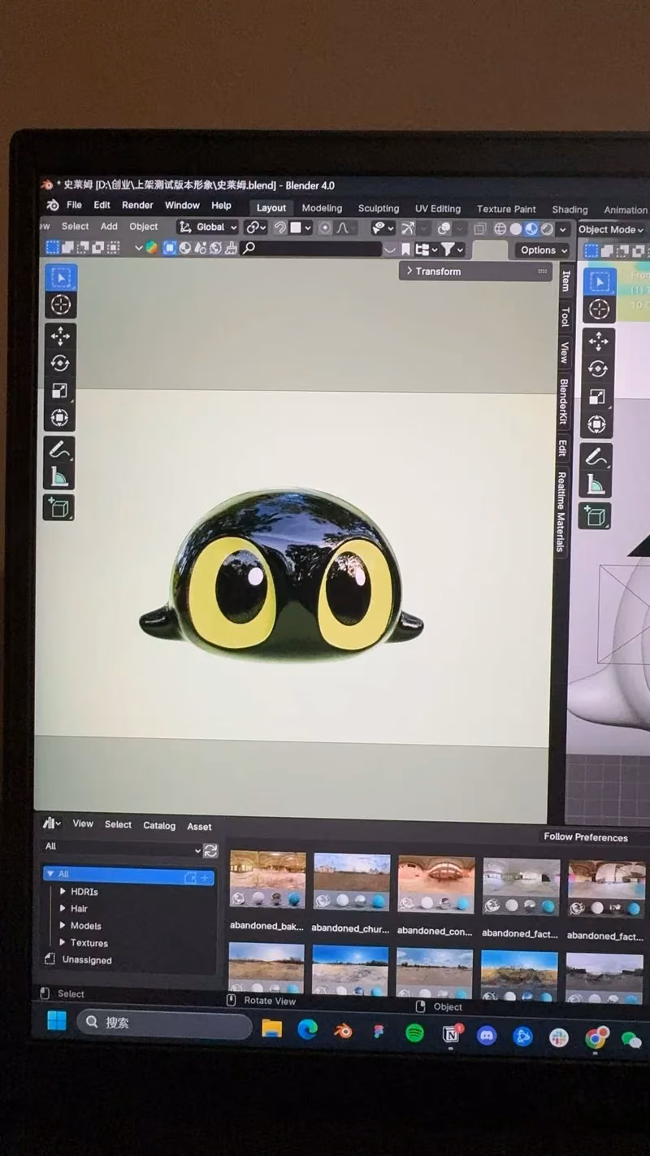Expand the Transform panel
This screenshot has width=650, height=1156.
click(x=475, y=272)
